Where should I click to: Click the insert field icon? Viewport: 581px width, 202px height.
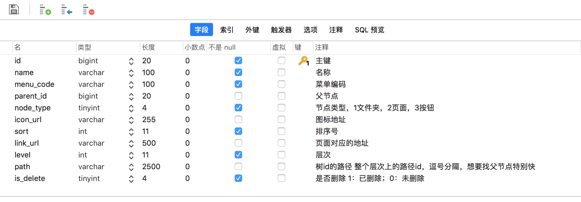tap(67, 10)
